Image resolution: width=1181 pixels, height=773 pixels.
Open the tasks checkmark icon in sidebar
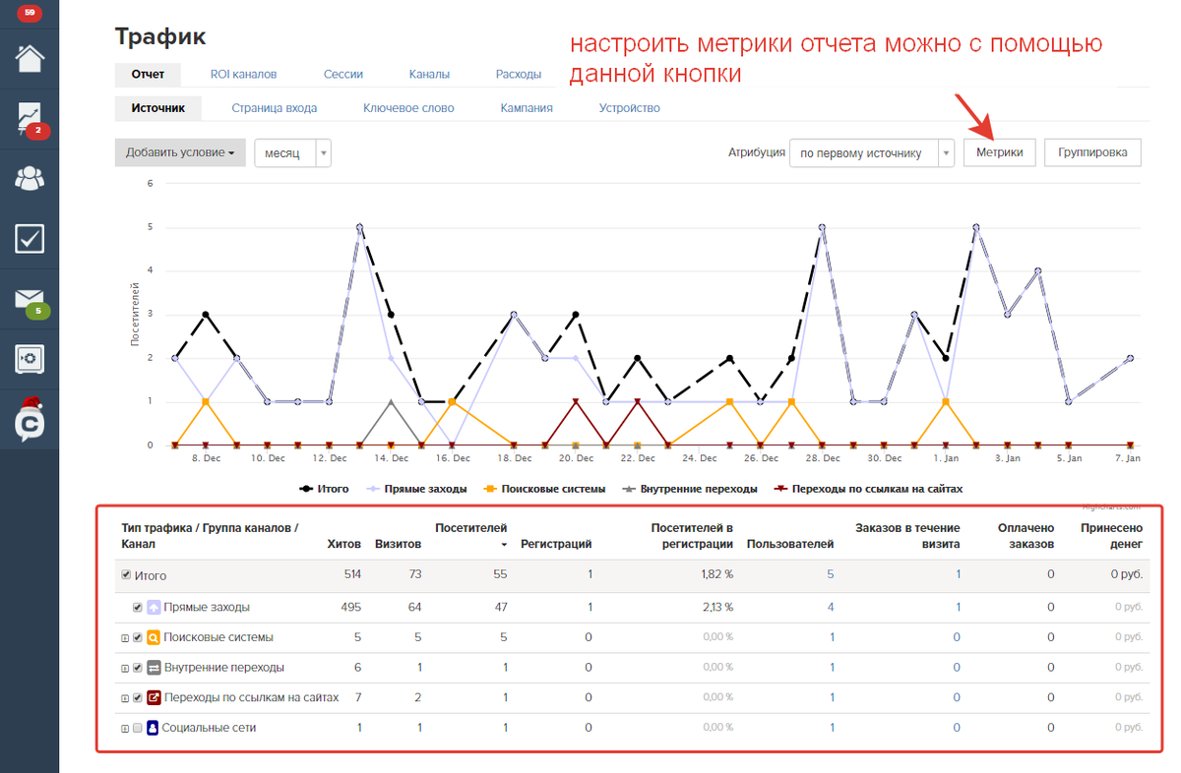point(30,238)
